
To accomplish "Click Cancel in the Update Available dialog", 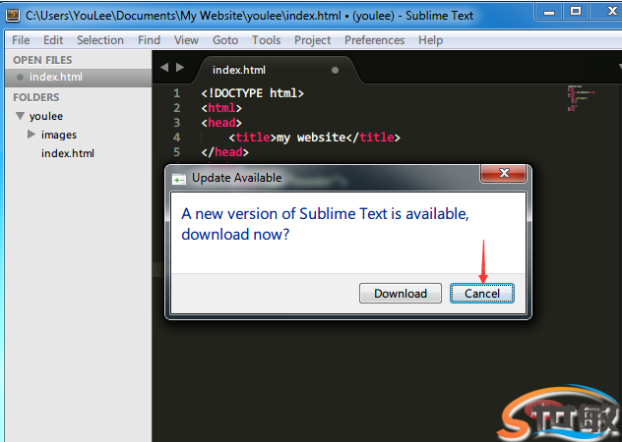I will pos(482,294).
